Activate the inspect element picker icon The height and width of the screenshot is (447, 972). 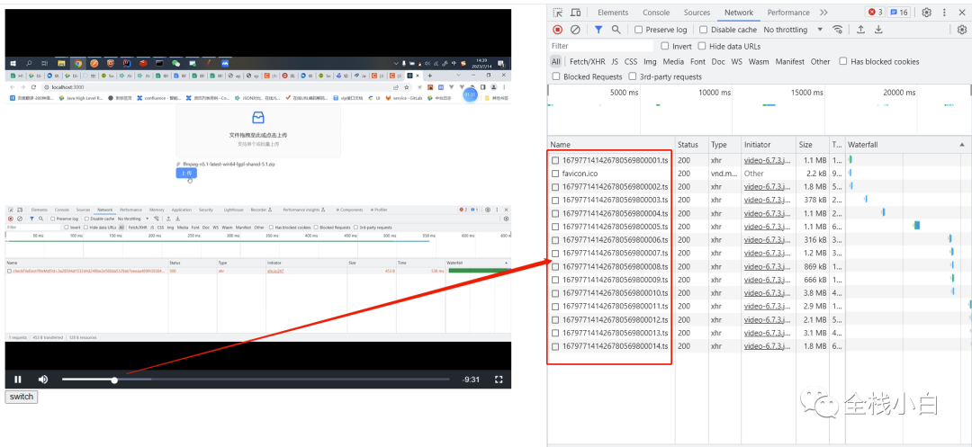[558, 13]
